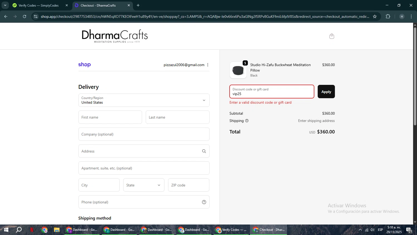
Task: Click the address search magnifier icon
Action: (x=204, y=151)
